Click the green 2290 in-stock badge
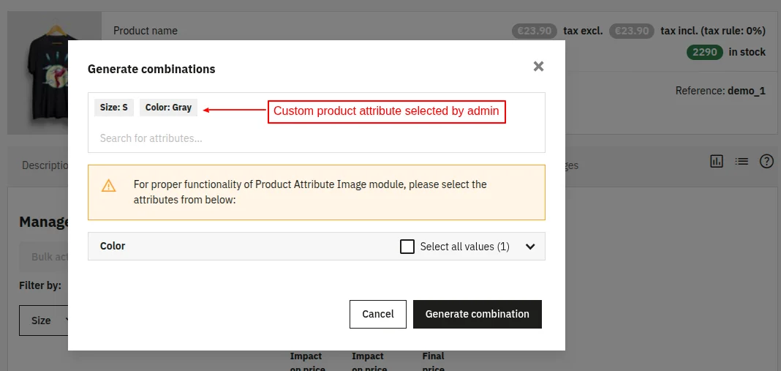This screenshot has height=371, width=781. coord(705,52)
